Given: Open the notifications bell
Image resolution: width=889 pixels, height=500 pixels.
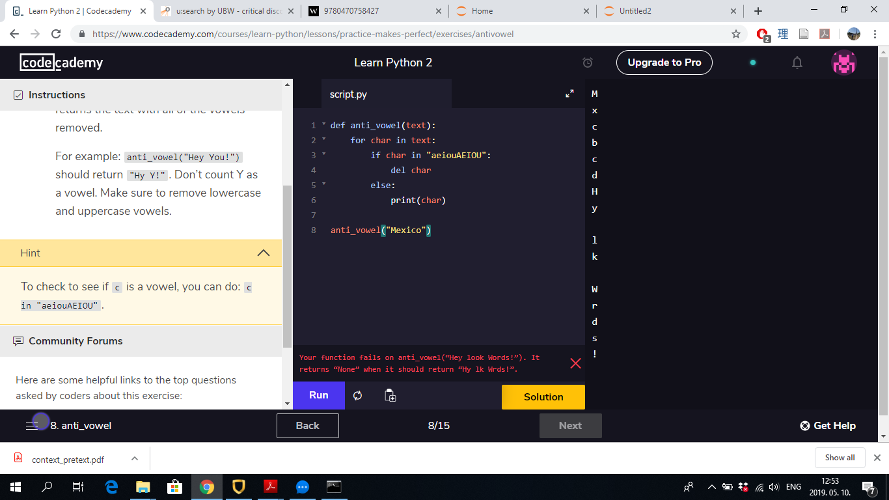Looking at the screenshot, I should click(797, 62).
